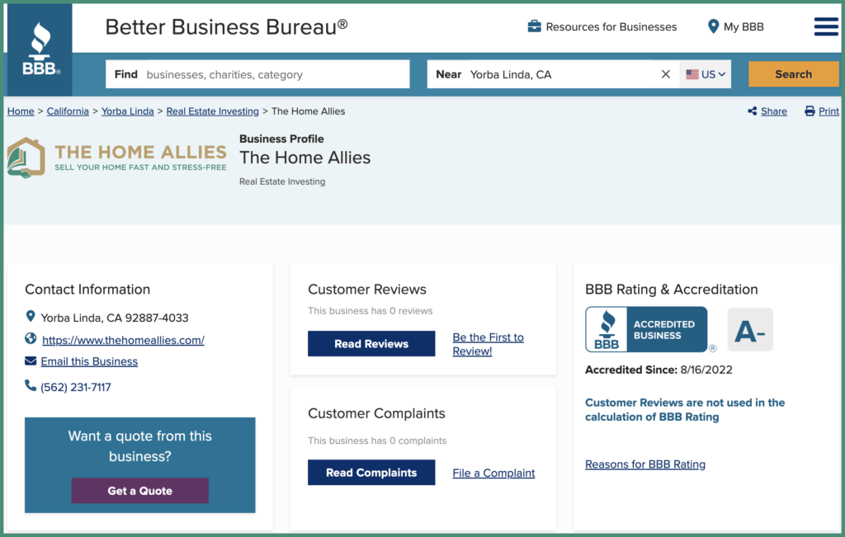Image resolution: width=845 pixels, height=537 pixels.
Task: Click the BBB Rating & Accreditation heading
Action: pyautogui.click(x=672, y=290)
